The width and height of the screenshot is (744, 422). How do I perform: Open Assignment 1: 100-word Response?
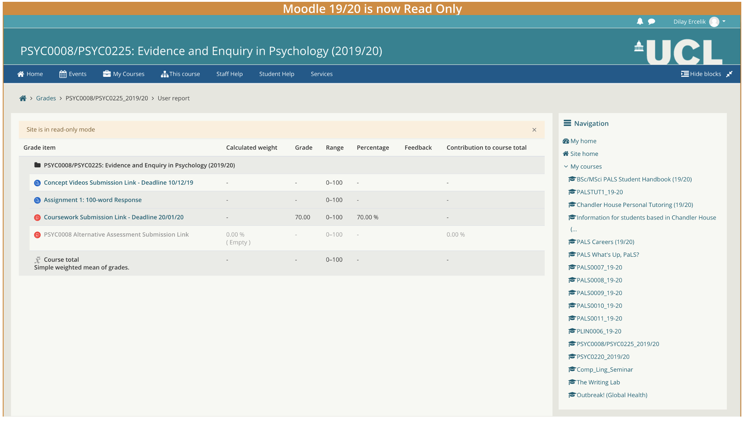coord(93,200)
